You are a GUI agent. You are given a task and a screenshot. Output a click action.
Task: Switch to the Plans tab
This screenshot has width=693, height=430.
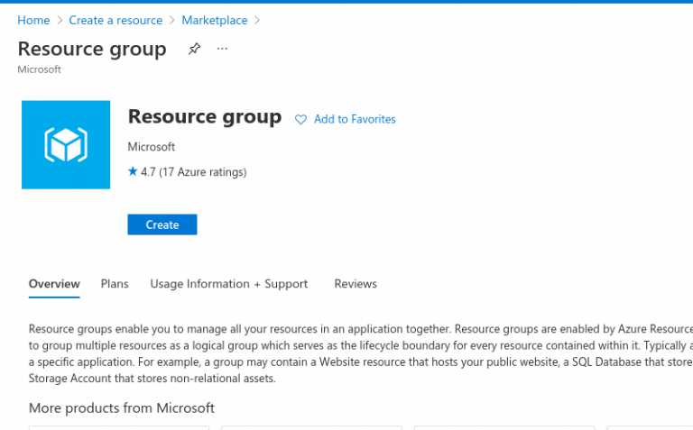pos(115,284)
